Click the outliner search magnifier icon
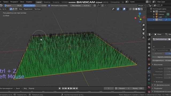Viewport: 171px width, 96px height. pyautogui.click(x=161, y=5)
